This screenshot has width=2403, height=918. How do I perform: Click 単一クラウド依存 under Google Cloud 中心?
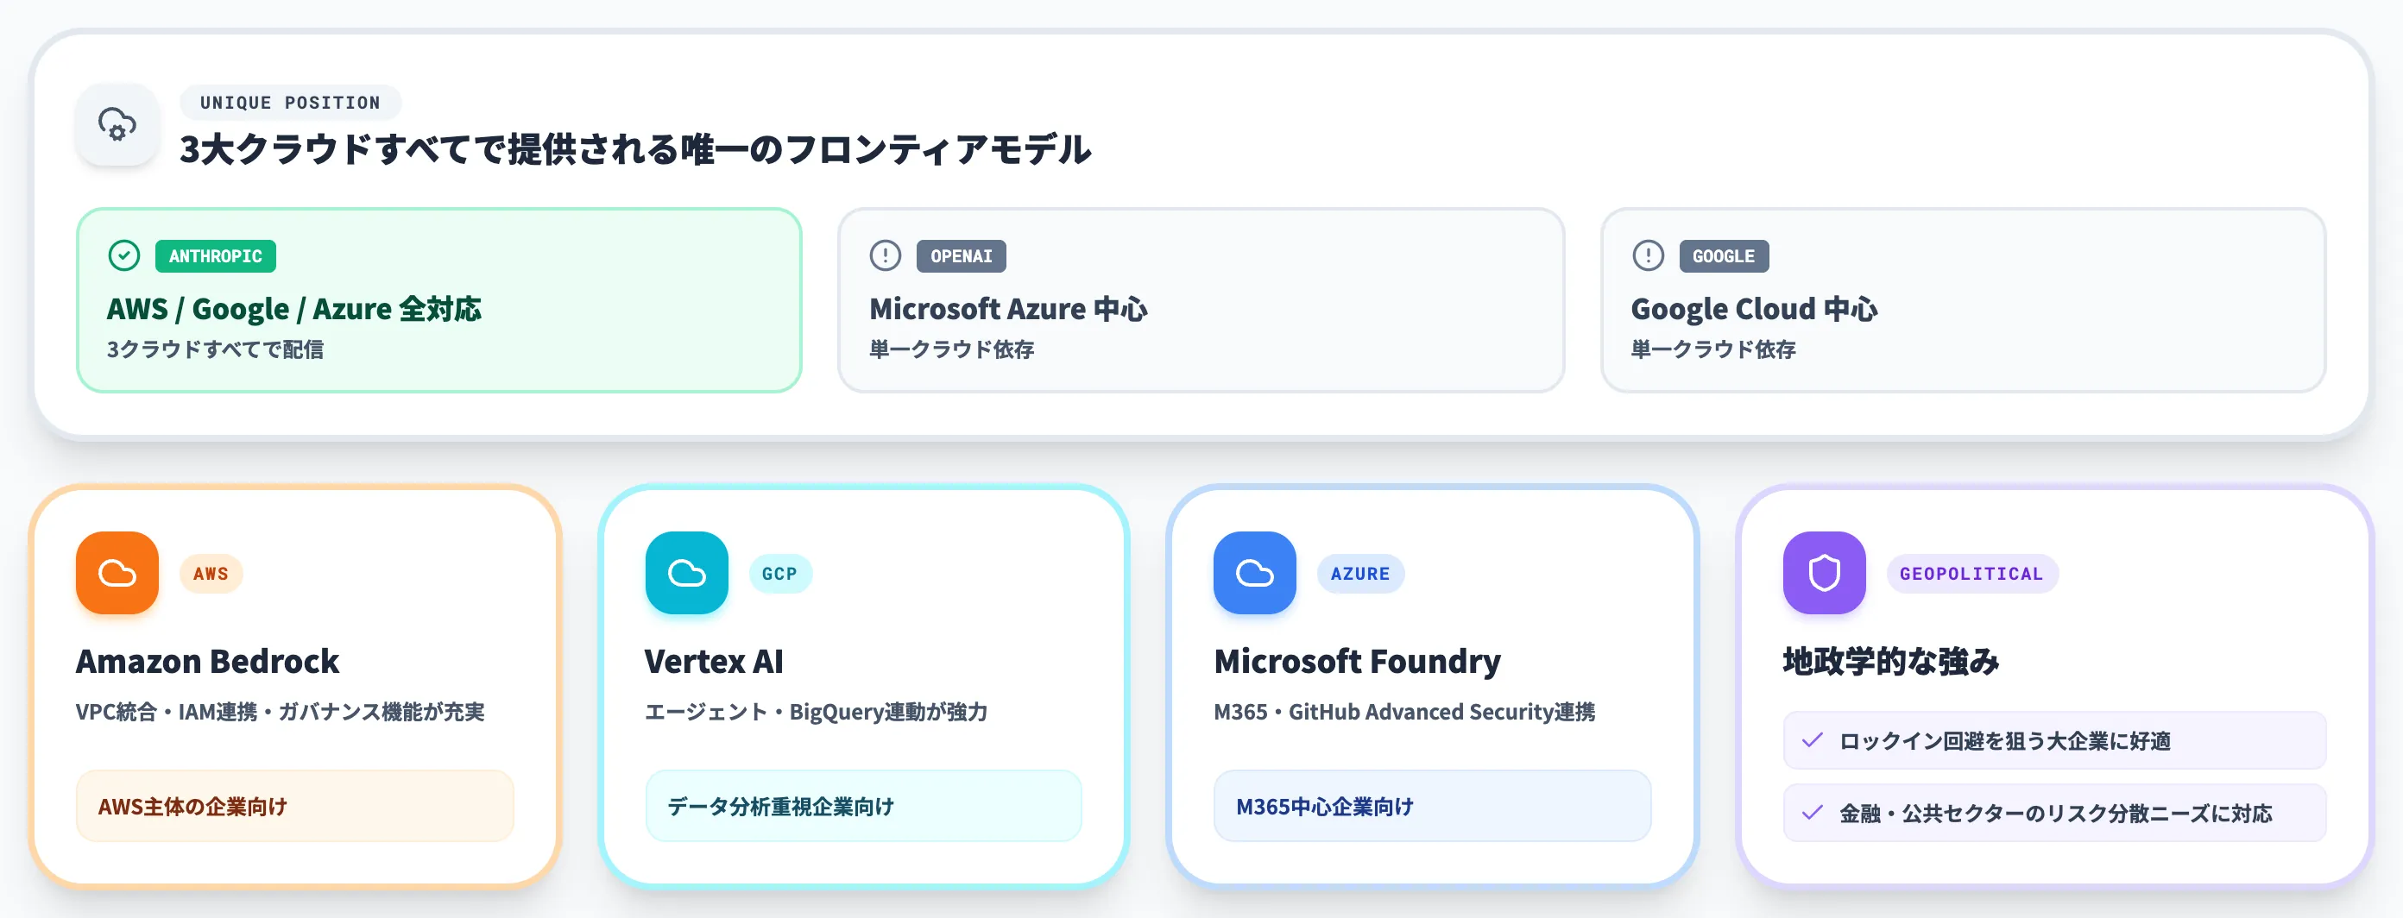point(1712,349)
